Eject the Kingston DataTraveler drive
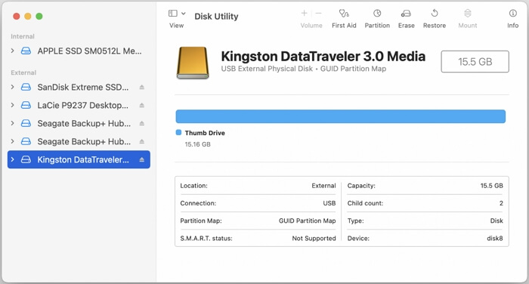This screenshot has width=529, height=284. 142,160
